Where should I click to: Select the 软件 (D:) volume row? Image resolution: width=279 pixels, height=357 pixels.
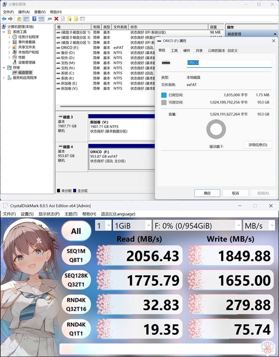pos(105,58)
